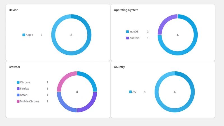
Task: Click the macOS legend color swatch
Action: [127, 32]
